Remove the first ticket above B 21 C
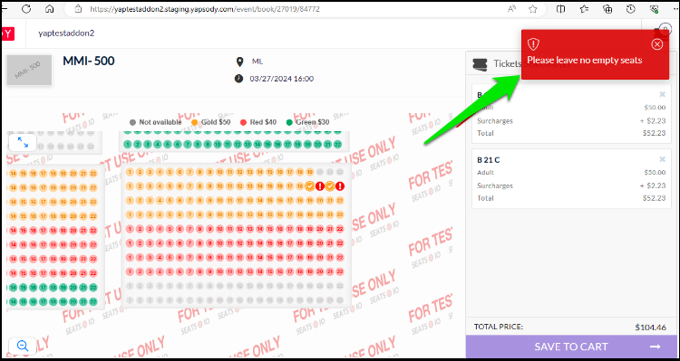680x361 pixels. [x=662, y=94]
